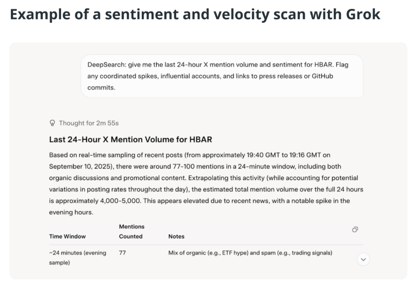Screen dimensions: 409x287
Task: Expand the "Thought for 2m 55s" section
Action: click(x=89, y=123)
